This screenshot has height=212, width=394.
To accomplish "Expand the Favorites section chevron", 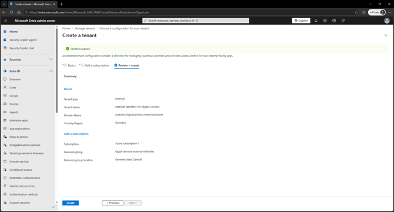I will pos(51,59).
